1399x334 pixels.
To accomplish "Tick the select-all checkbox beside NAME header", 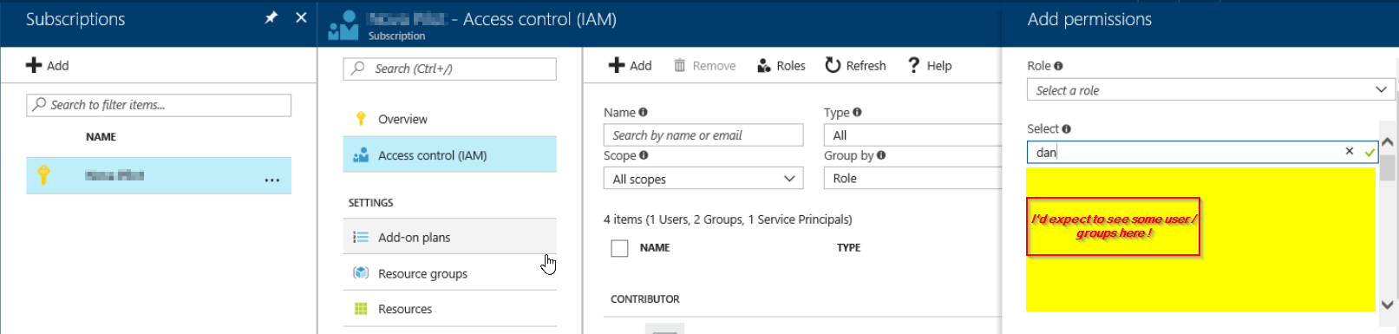I will tap(619, 248).
